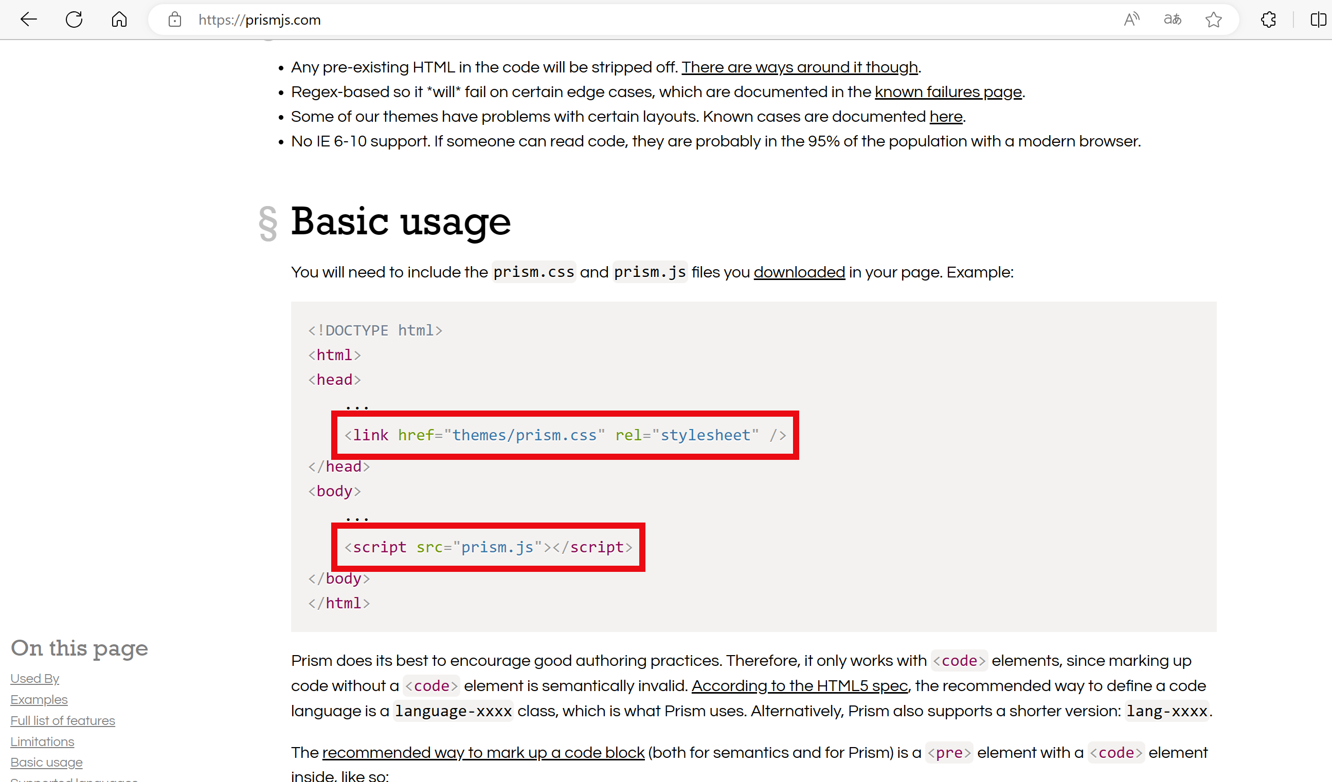Jump to 'Full list of features' section

(62, 721)
